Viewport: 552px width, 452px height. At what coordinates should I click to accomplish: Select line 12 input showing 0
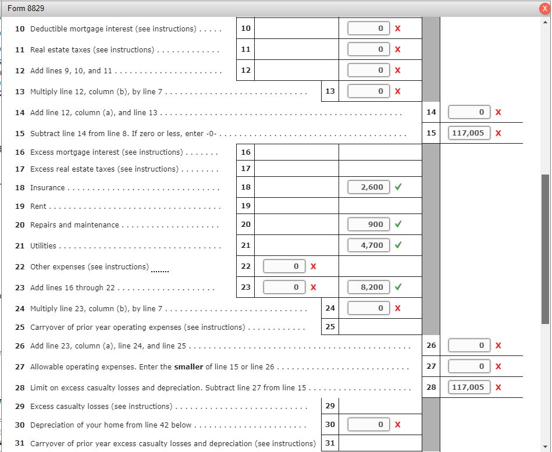[369, 70]
